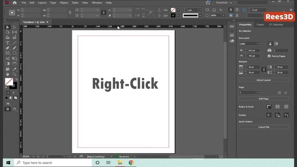
Task: Select landscape page orientation
Action: tap(276, 44)
